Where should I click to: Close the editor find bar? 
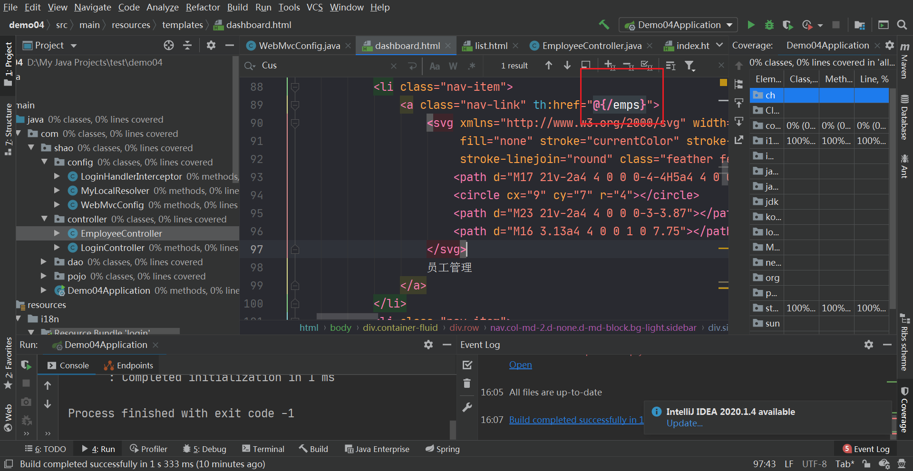click(x=721, y=65)
